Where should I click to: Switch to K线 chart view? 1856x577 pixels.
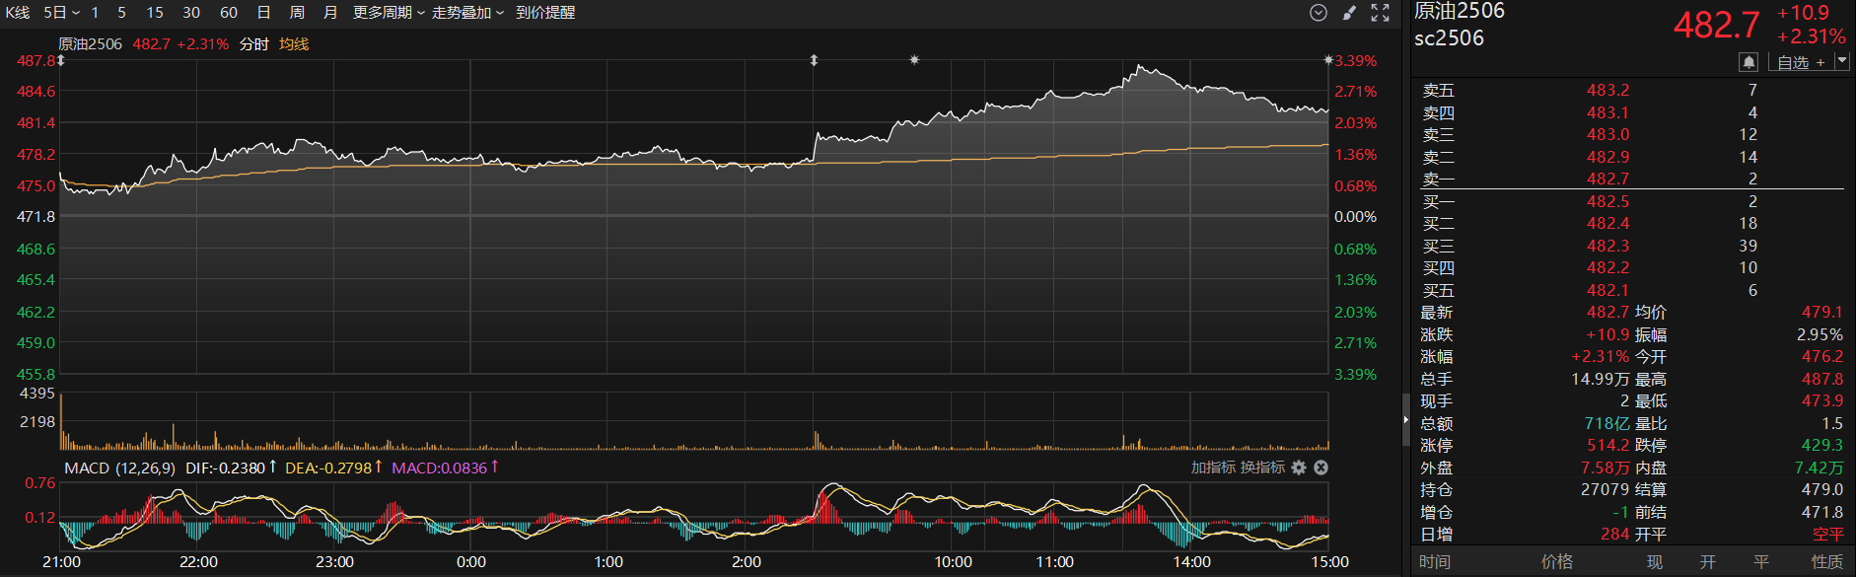[x=18, y=13]
